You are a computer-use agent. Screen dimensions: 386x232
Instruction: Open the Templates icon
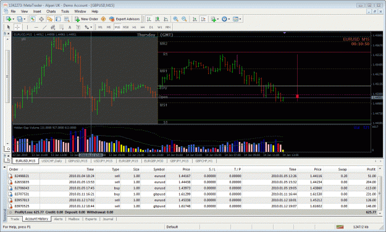coord(235,19)
